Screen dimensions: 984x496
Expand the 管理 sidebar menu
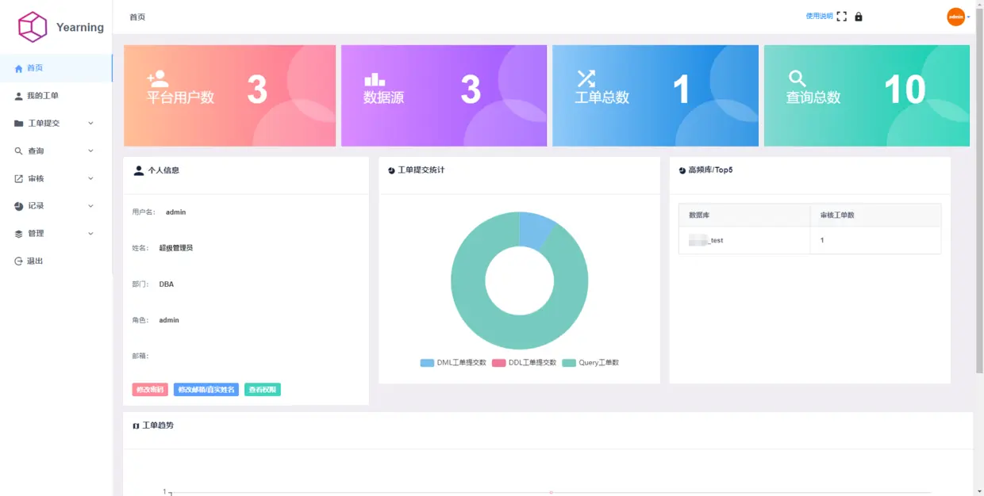(x=38, y=233)
